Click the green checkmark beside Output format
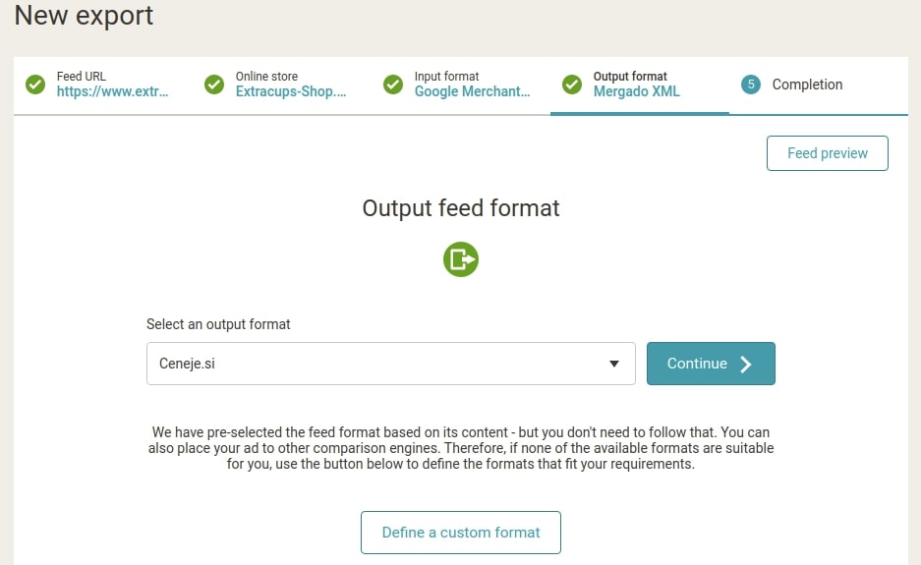921x565 pixels. click(x=572, y=85)
